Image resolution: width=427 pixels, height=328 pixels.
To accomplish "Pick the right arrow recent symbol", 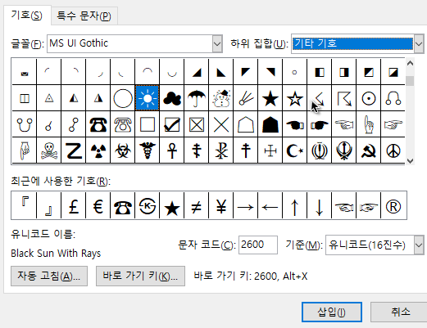I will click(x=246, y=205).
